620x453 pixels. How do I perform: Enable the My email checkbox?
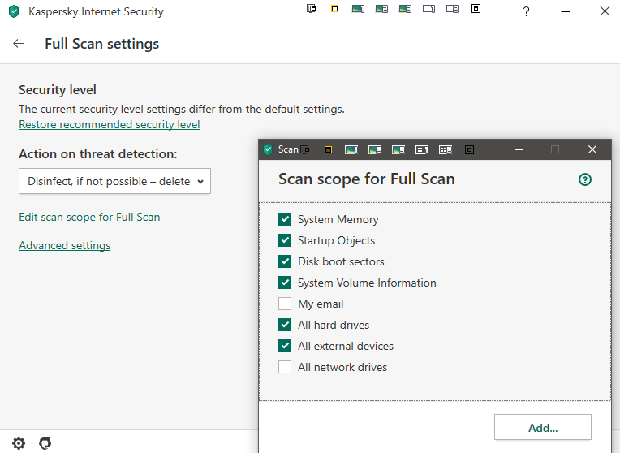(x=285, y=304)
